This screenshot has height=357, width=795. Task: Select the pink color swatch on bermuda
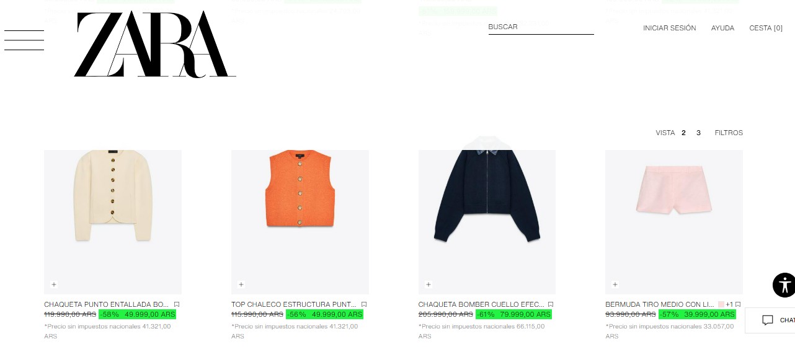(721, 304)
